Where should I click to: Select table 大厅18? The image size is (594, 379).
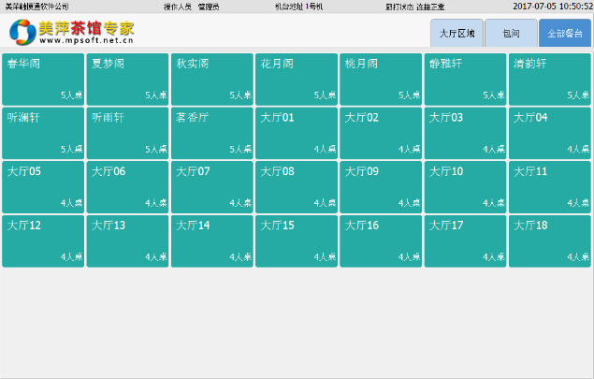[550, 241]
